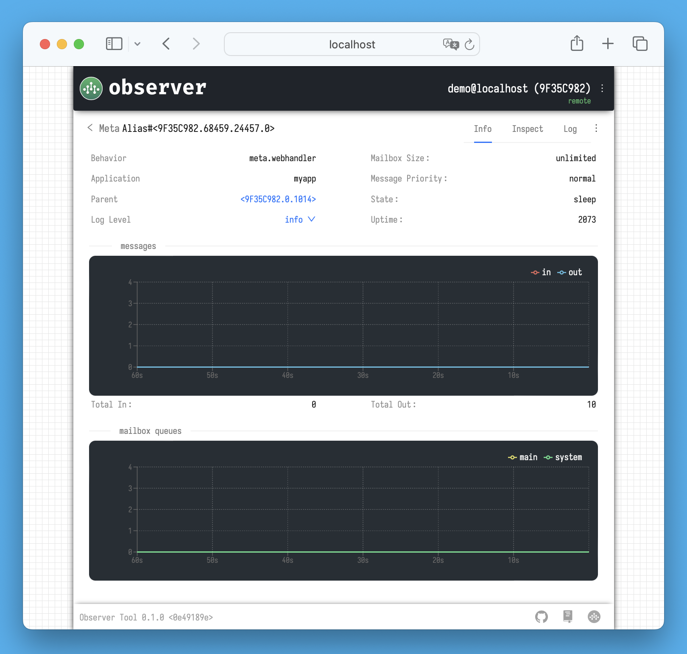Click the translate page icon in address bar
This screenshot has height=654, width=687.
tap(450, 44)
